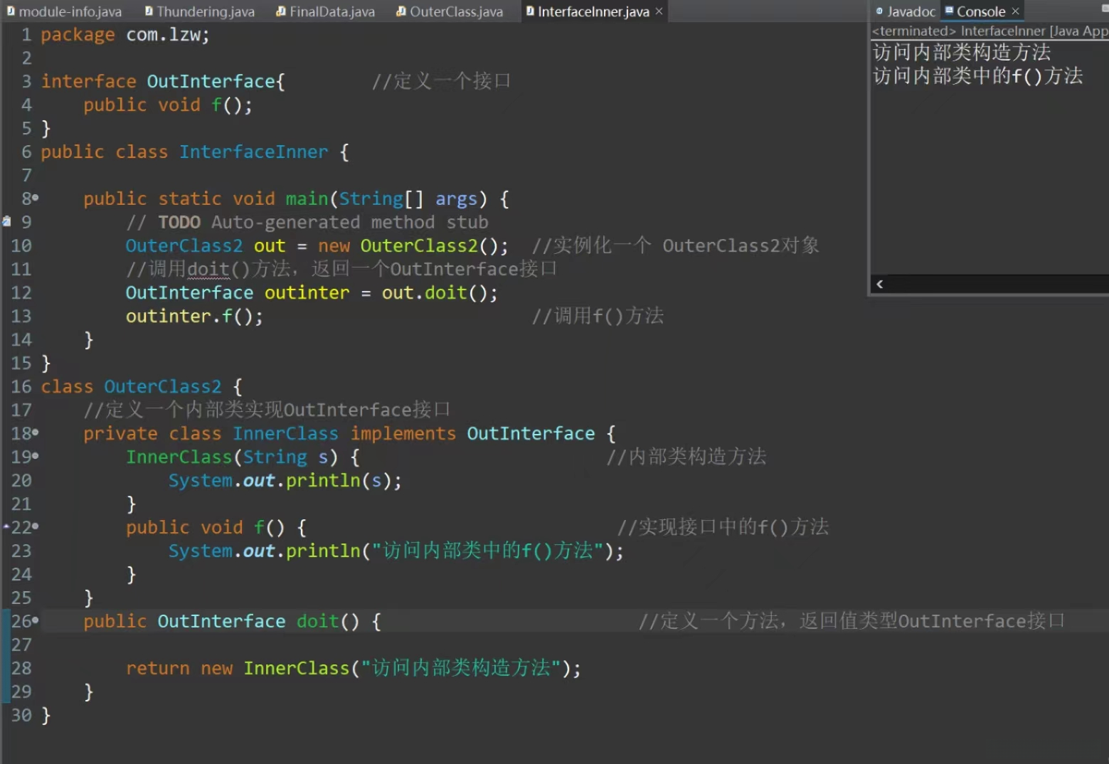1109x764 pixels.
Task: Click the file icon on module-info.java tab
Action: click(11, 11)
